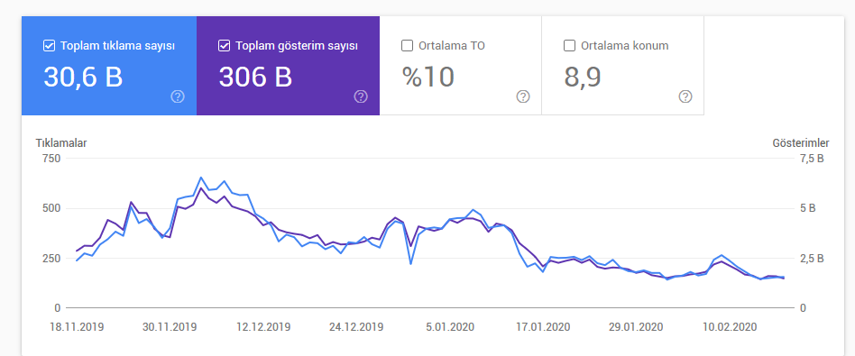Image resolution: width=855 pixels, height=356 pixels.
Task: Click the %10 average CTR value
Action: 428,78
